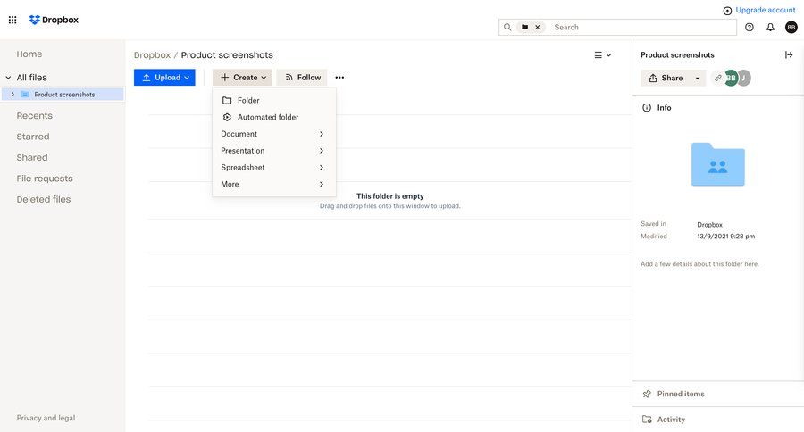804x432 pixels.
Task: Click the Share button
Action: (666, 78)
